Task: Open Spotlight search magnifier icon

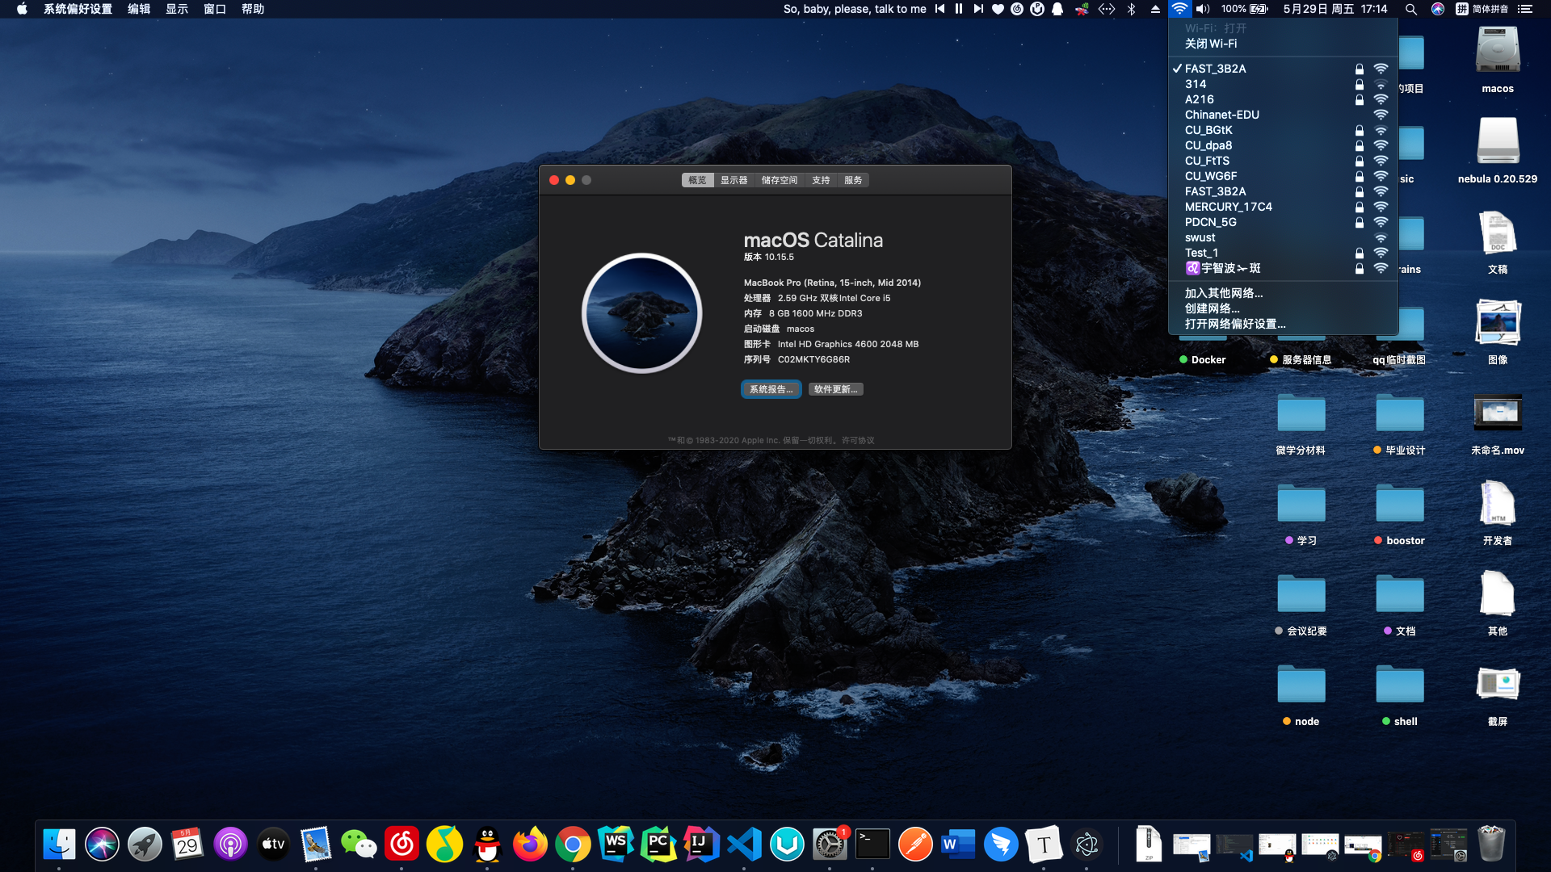Action: click(x=1410, y=9)
